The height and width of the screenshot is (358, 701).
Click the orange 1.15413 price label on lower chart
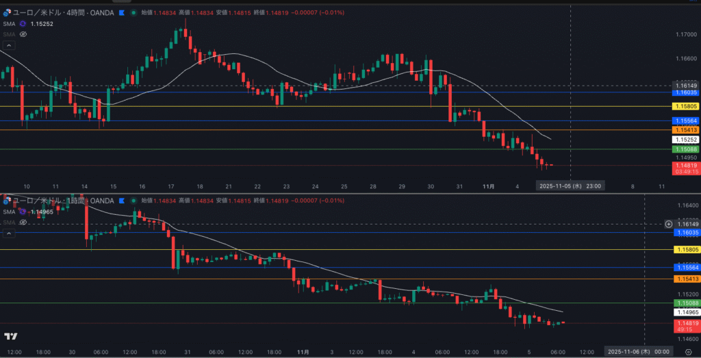coord(685,279)
